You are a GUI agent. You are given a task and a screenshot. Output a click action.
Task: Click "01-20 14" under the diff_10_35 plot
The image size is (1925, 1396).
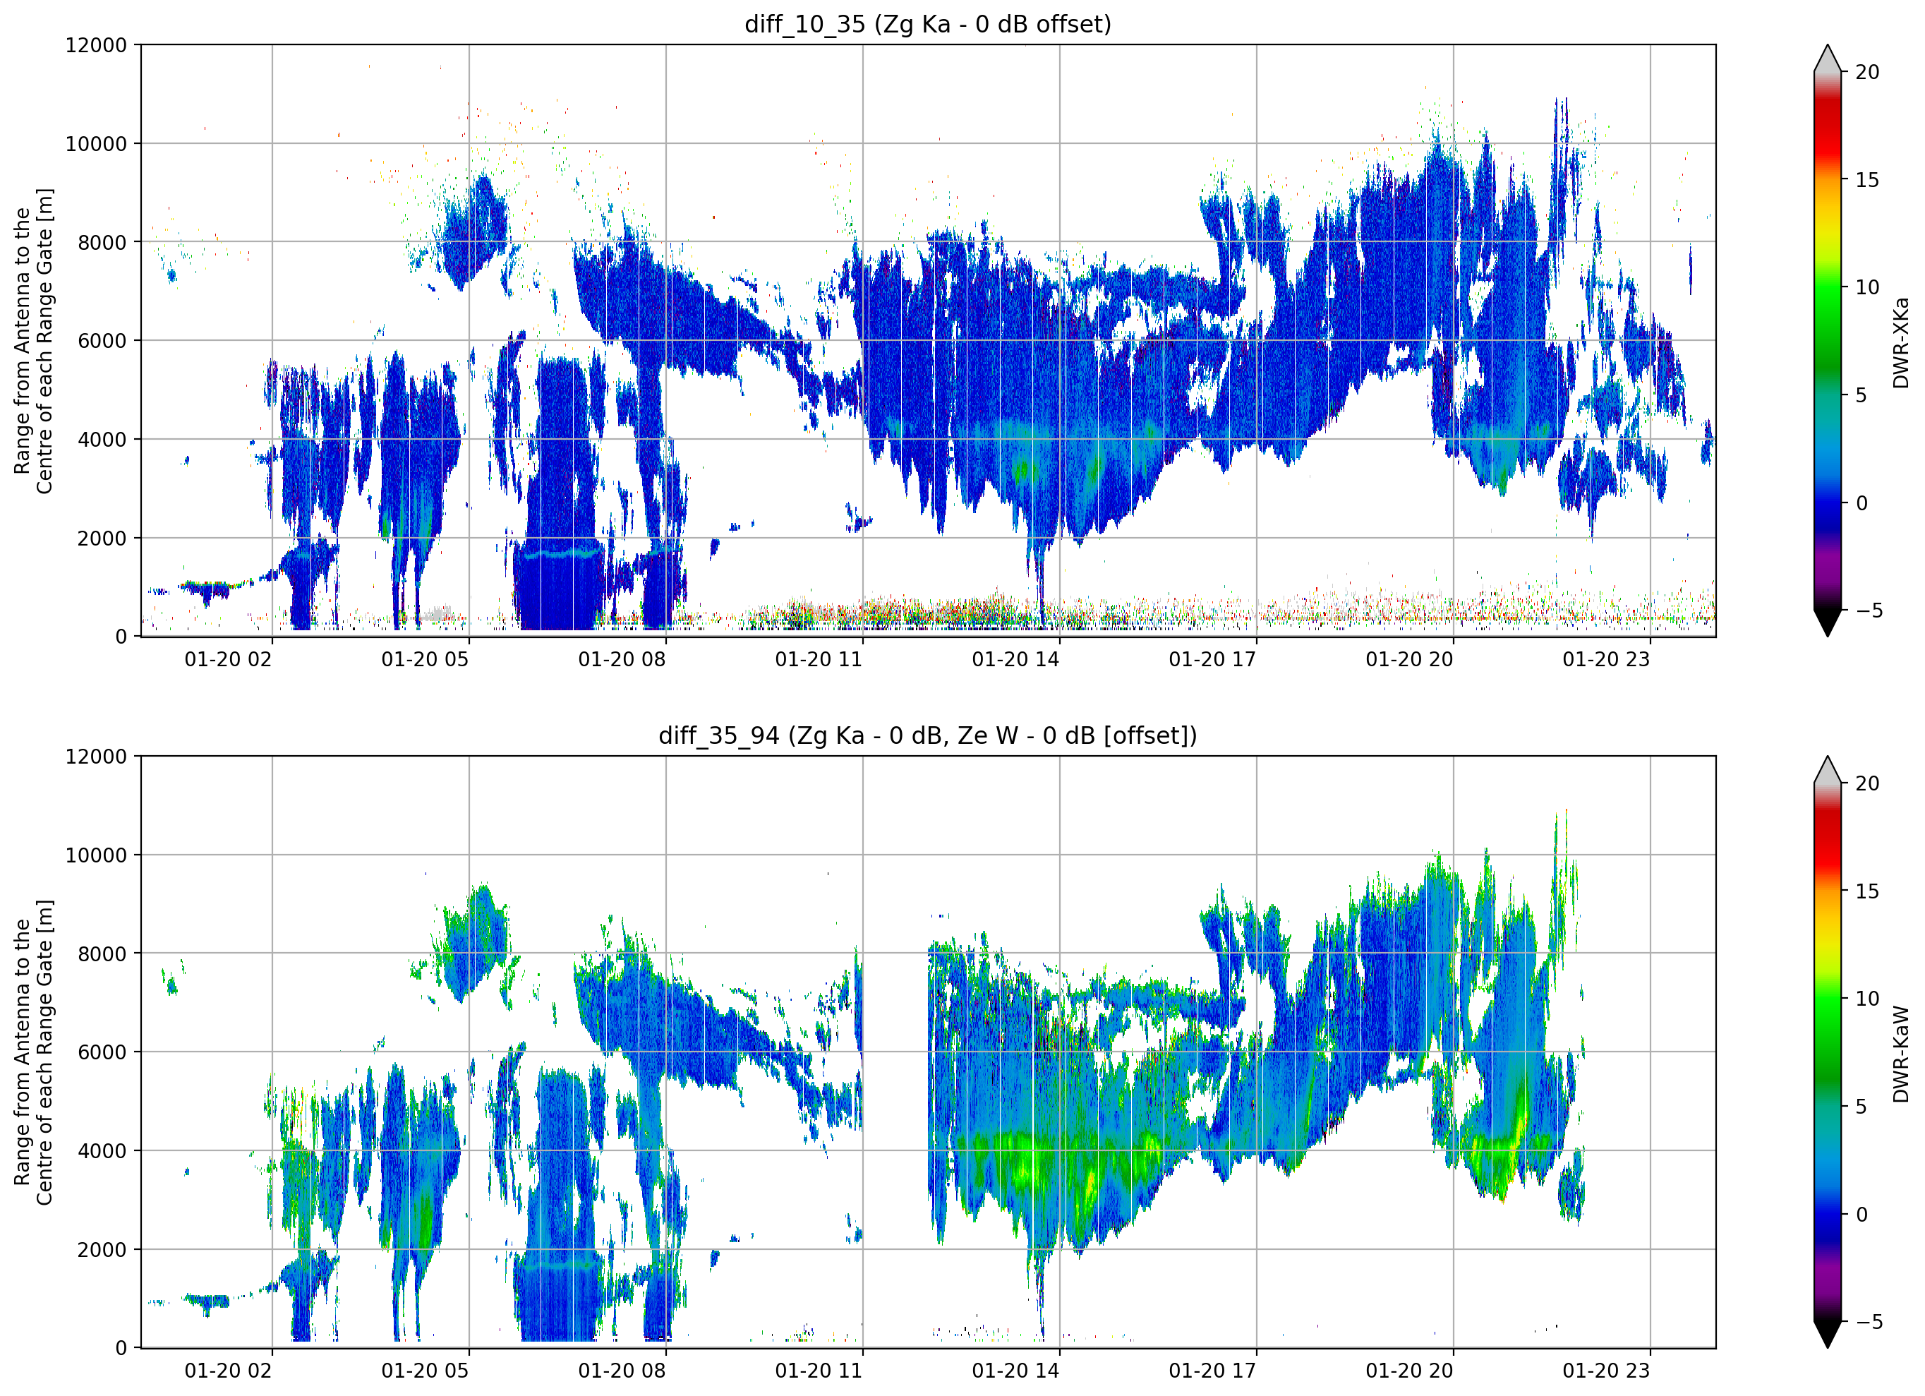tap(1016, 660)
